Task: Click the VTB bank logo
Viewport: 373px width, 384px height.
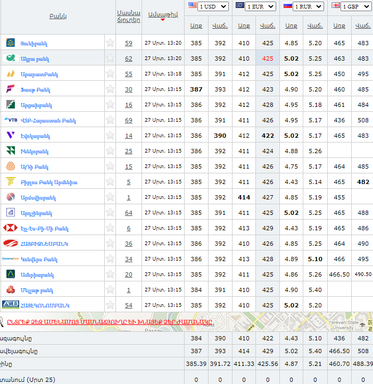Action: (x=11, y=120)
